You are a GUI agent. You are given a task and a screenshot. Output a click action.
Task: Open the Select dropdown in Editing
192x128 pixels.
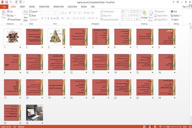pyautogui.click(x=175, y=20)
